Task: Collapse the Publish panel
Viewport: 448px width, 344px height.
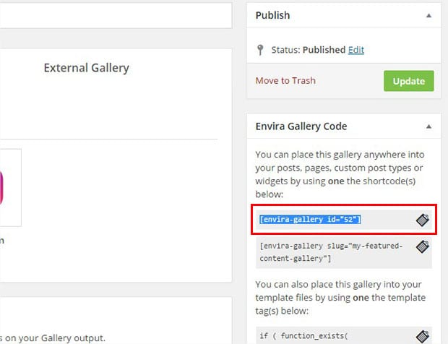Action: pyautogui.click(x=428, y=16)
